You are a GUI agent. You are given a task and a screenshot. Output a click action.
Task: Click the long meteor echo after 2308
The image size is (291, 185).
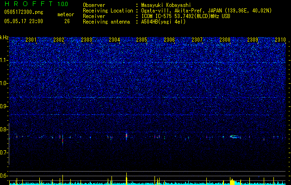[235, 137]
